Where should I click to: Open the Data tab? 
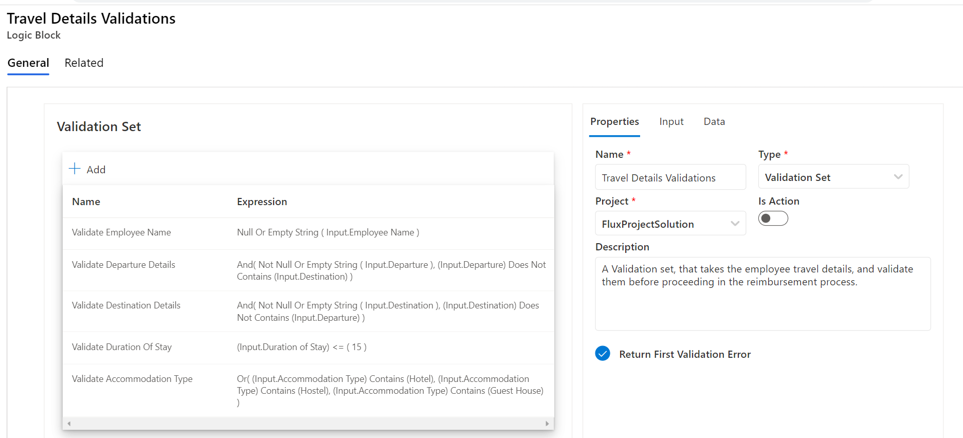(714, 122)
